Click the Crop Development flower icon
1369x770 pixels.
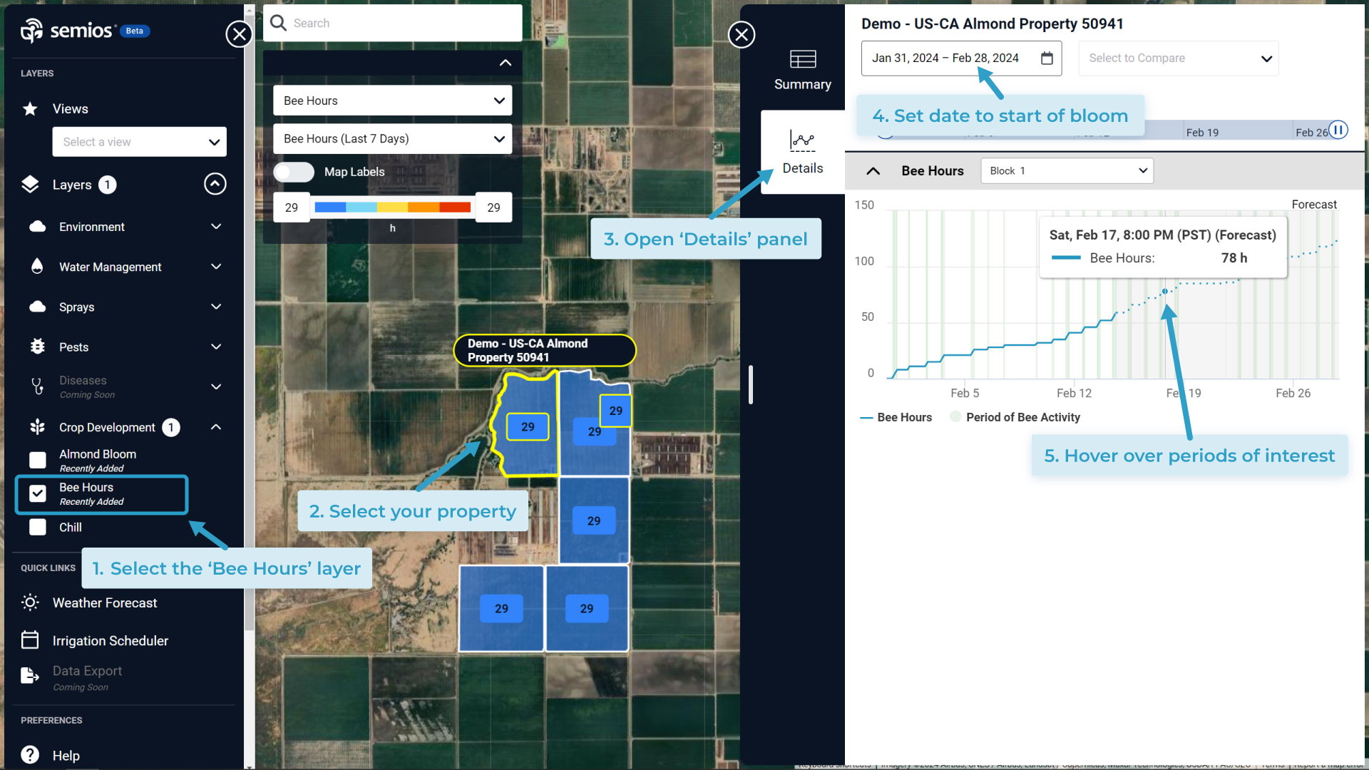(38, 427)
